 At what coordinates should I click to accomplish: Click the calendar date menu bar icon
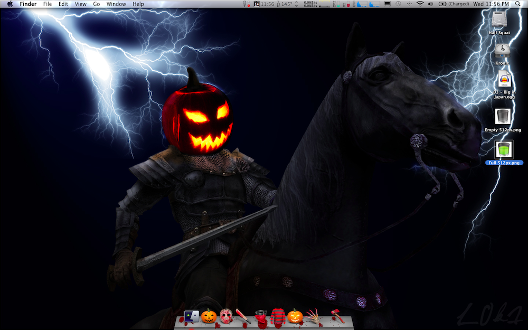tap(257, 4)
